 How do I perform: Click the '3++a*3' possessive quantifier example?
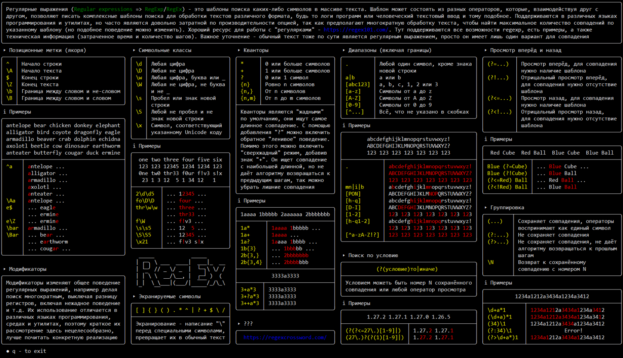click(x=250, y=303)
